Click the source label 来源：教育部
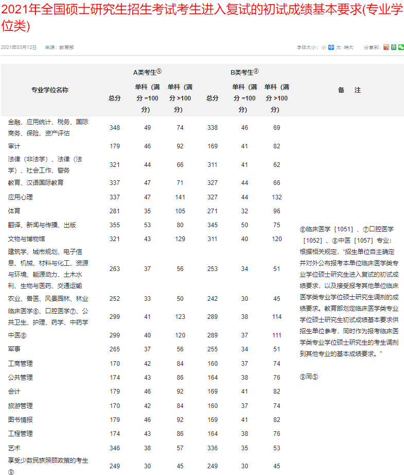 click(x=59, y=47)
